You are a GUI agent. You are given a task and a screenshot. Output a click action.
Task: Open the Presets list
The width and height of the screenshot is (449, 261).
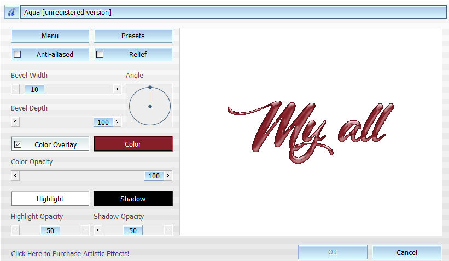click(133, 36)
